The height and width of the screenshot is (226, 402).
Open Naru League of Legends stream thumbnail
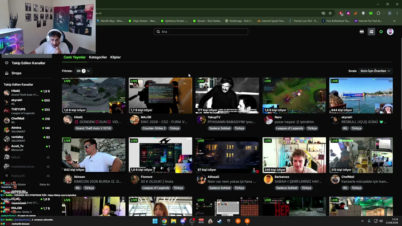(294, 95)
